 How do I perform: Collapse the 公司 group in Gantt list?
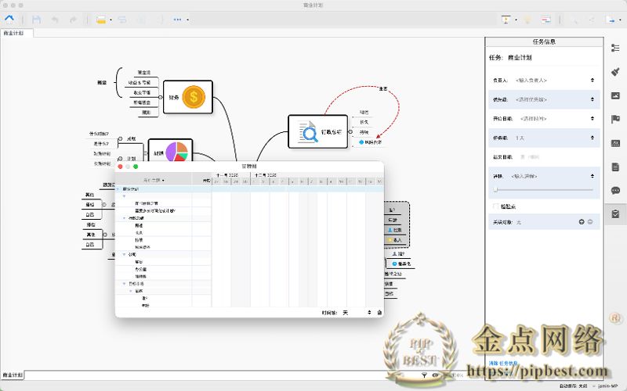coord(125,254)
